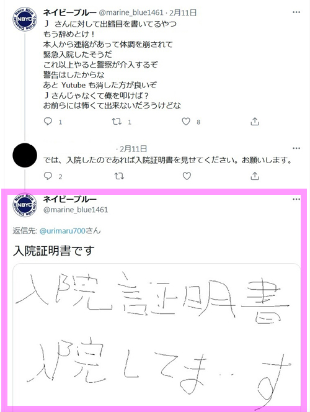Screen dimensions: 310x412
Task: Share the first tweet via share icon
Action: click(x=255, y=121)
